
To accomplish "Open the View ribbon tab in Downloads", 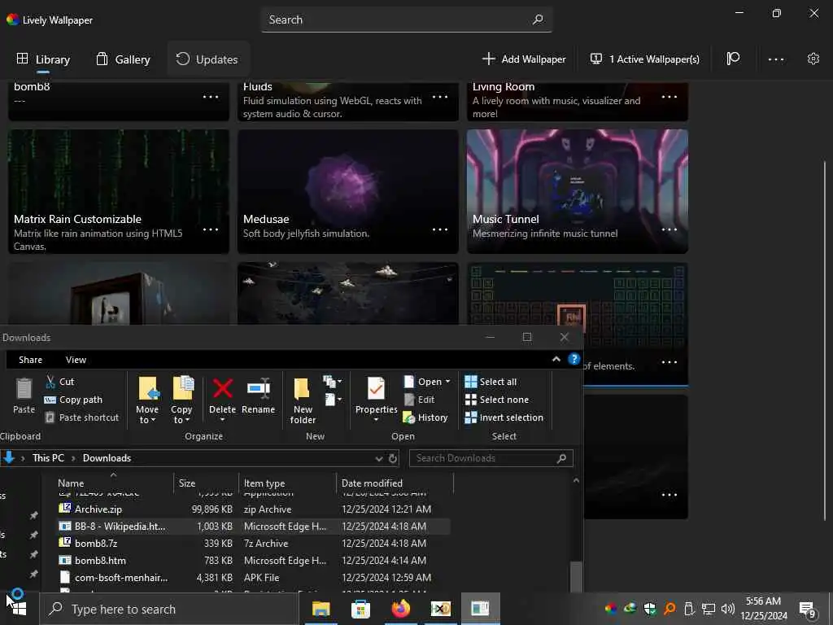I will [76, 360].
